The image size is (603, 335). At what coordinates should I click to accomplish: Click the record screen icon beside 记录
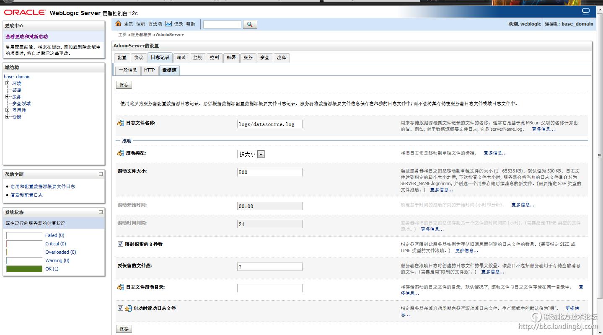[x=169, y=24]
